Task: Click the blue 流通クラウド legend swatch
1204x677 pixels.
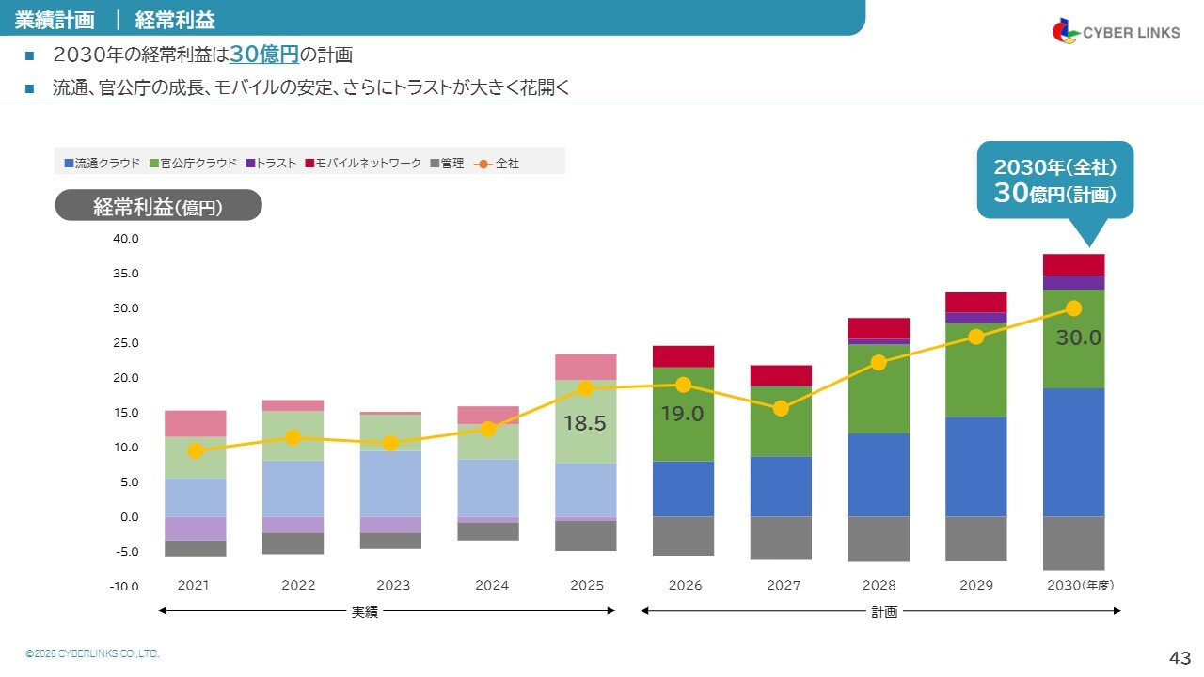Action: 69,164
